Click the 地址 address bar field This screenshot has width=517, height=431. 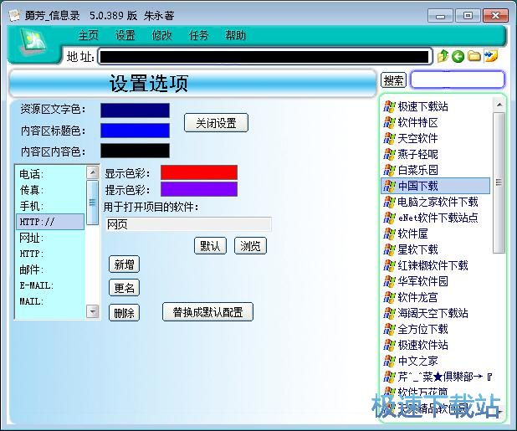[264, 57]
